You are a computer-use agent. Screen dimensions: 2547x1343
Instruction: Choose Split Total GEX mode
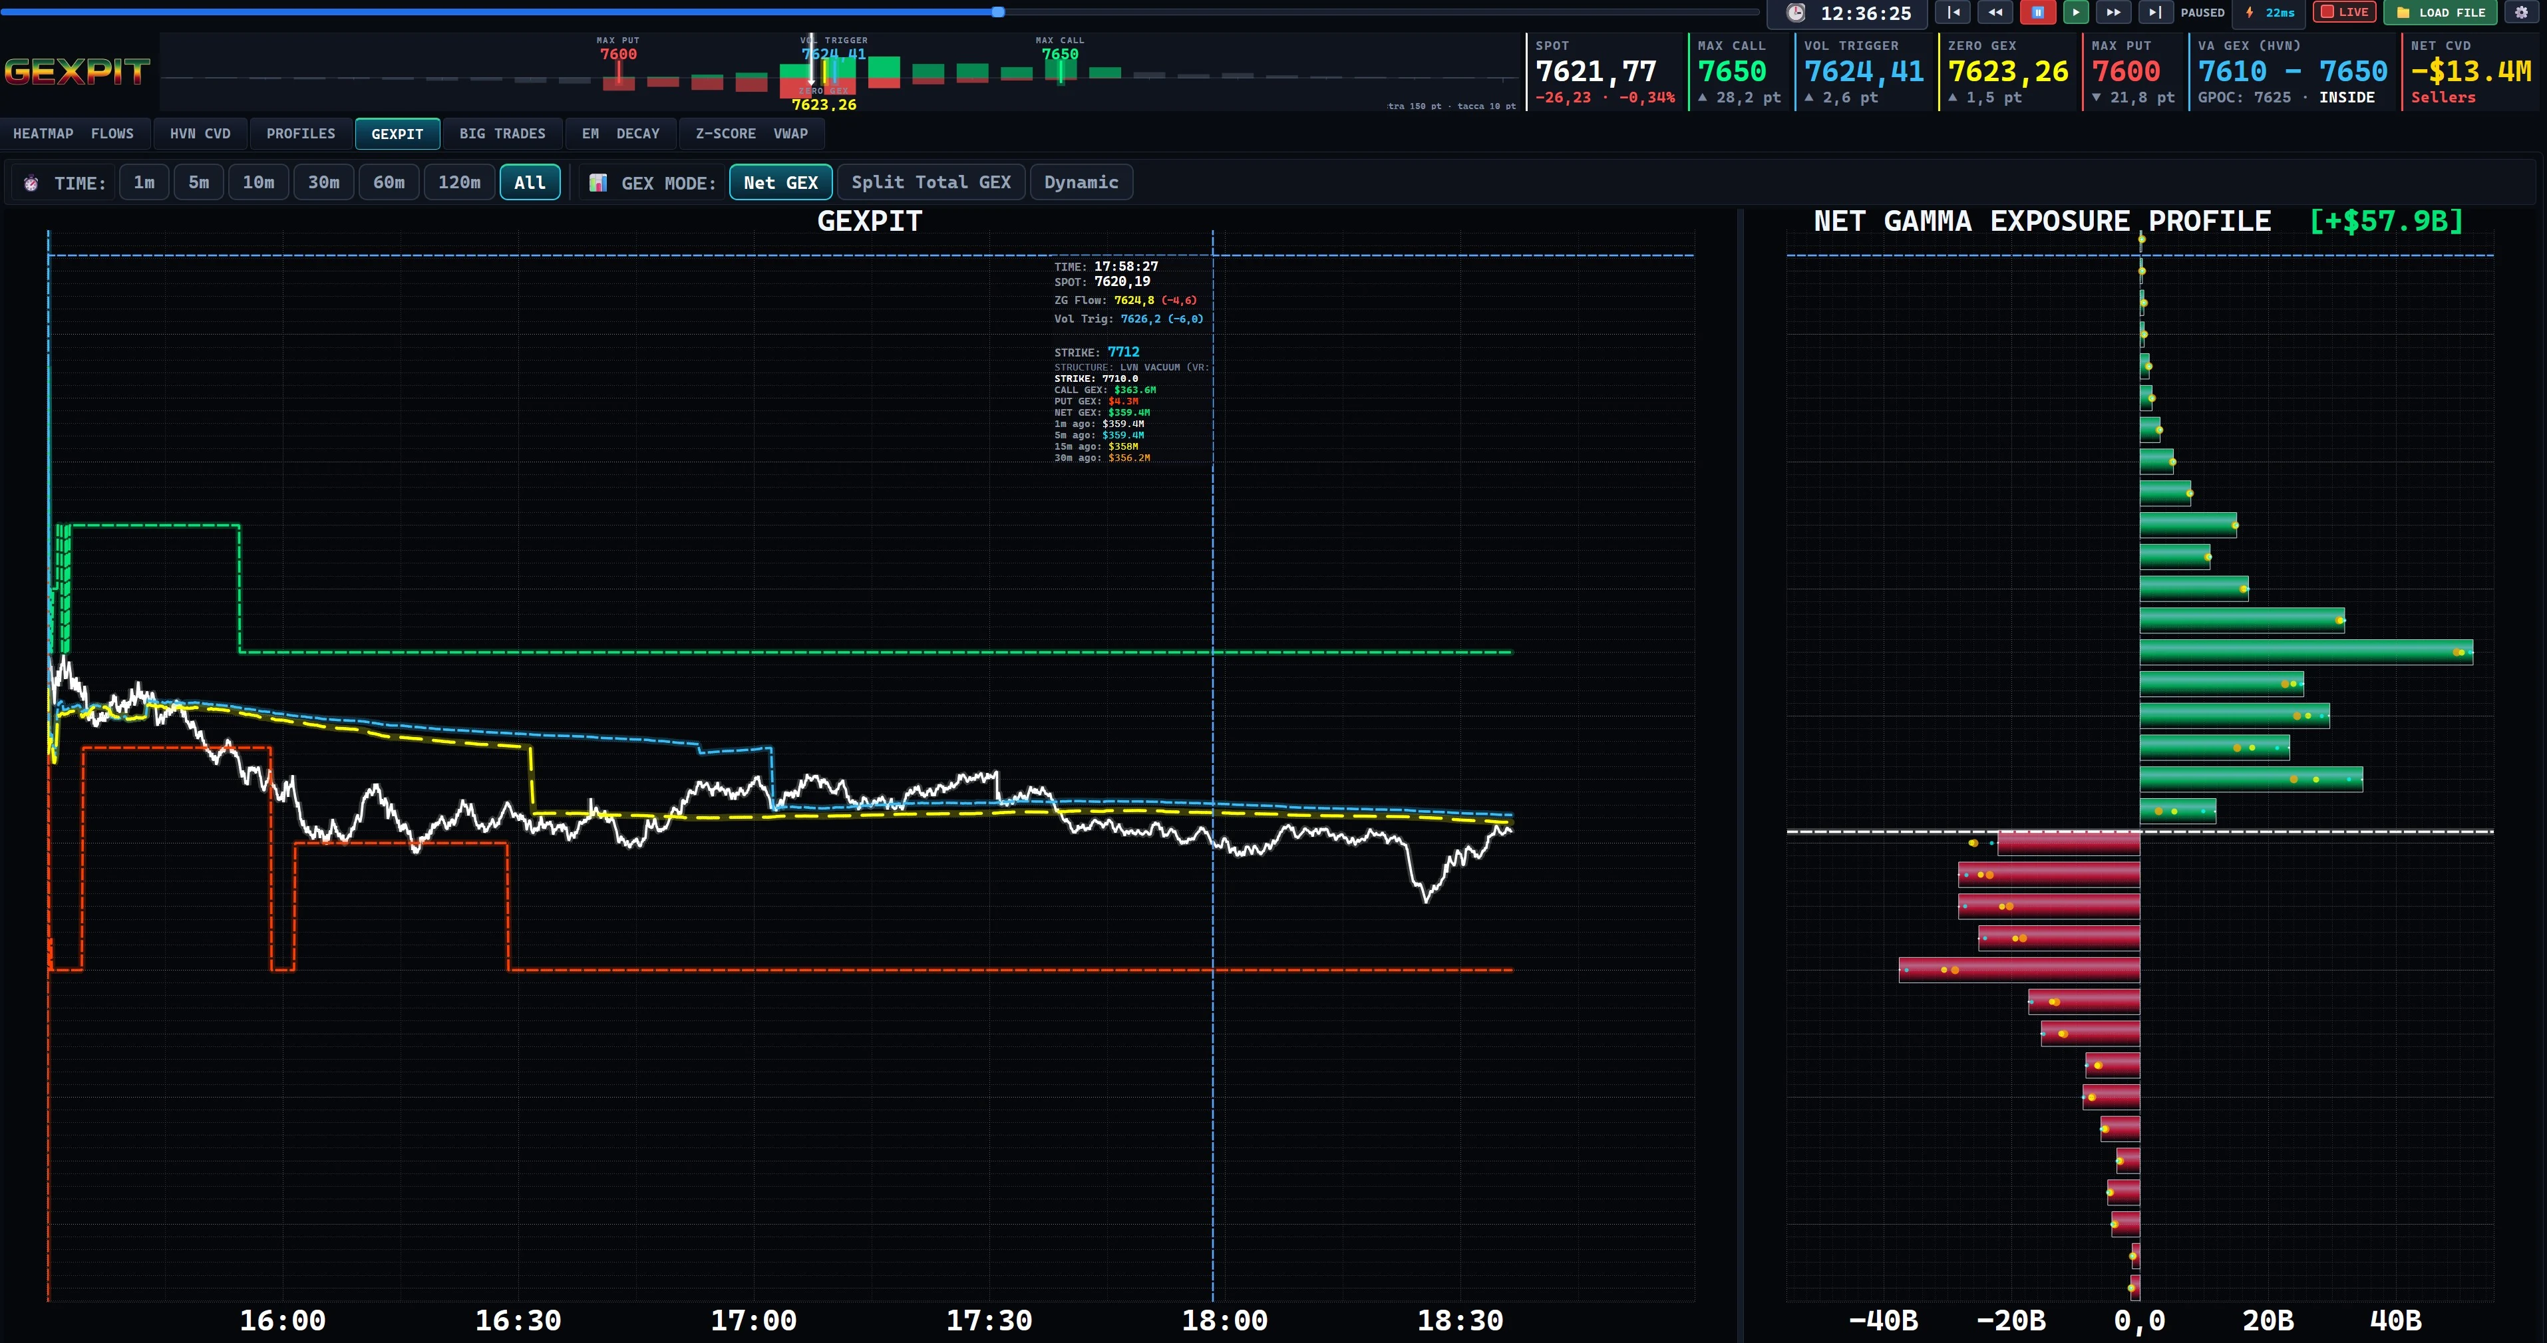coord(932,183)
